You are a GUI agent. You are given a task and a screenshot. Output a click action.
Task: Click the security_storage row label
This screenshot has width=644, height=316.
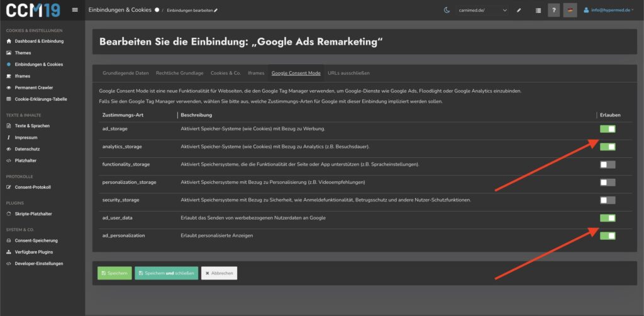[x=120, y=200]
